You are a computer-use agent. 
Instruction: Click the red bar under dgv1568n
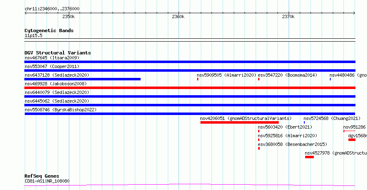pyautogui.click(x=352, y=140)
